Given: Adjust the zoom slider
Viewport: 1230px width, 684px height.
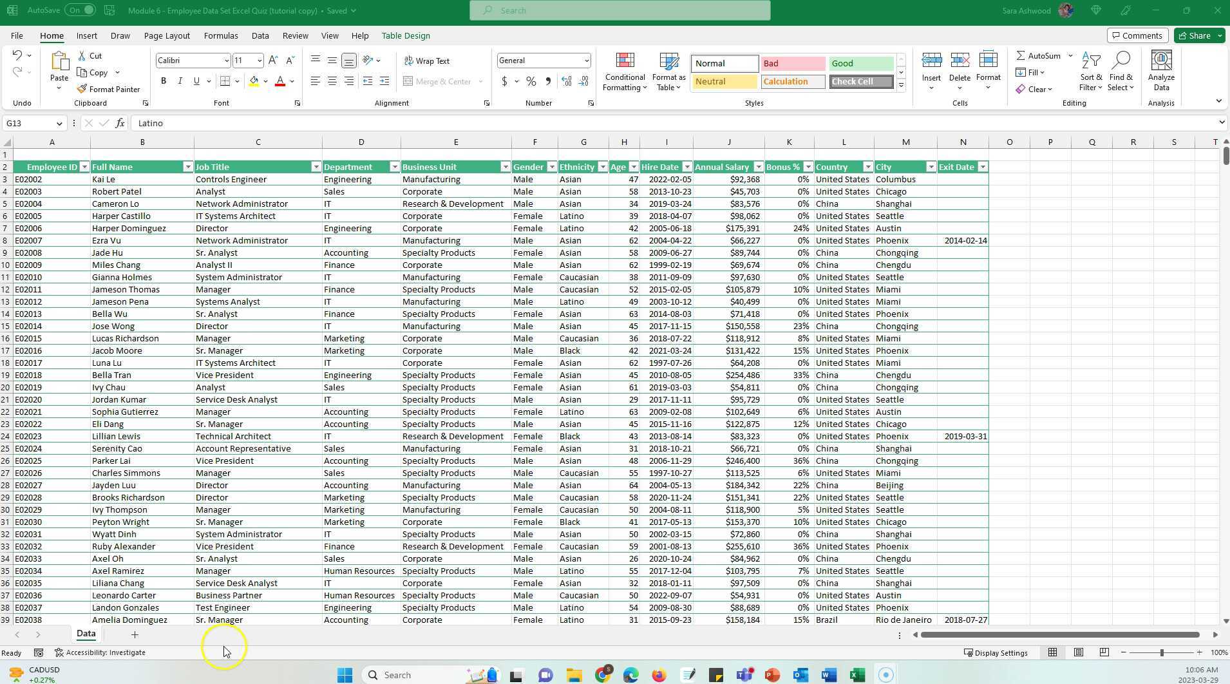Looking at the screenshot, I should 1161,652.
